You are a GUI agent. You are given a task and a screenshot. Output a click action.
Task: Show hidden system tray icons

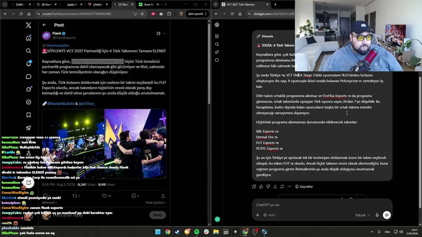(372, 232)
